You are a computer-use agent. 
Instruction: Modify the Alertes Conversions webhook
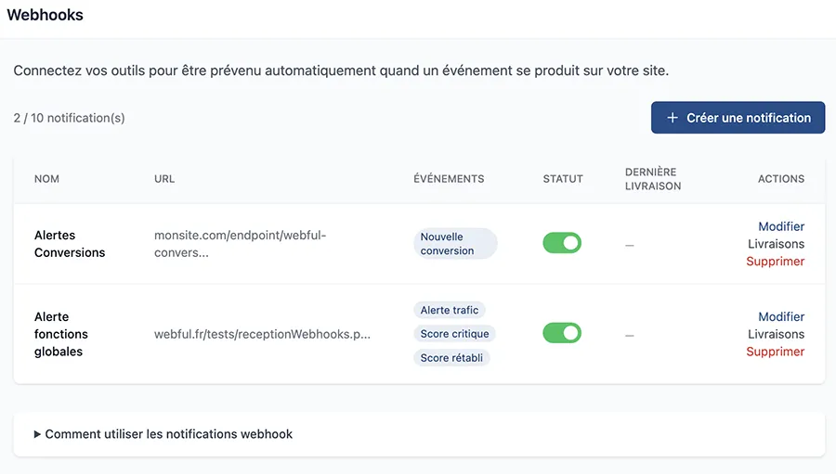click(781, 226)
